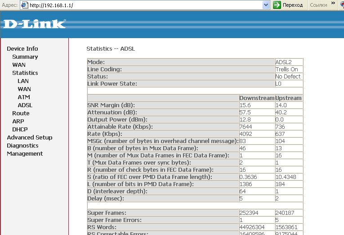
Task: Select ADSL statistics link
Action: [x=25, y=105]
